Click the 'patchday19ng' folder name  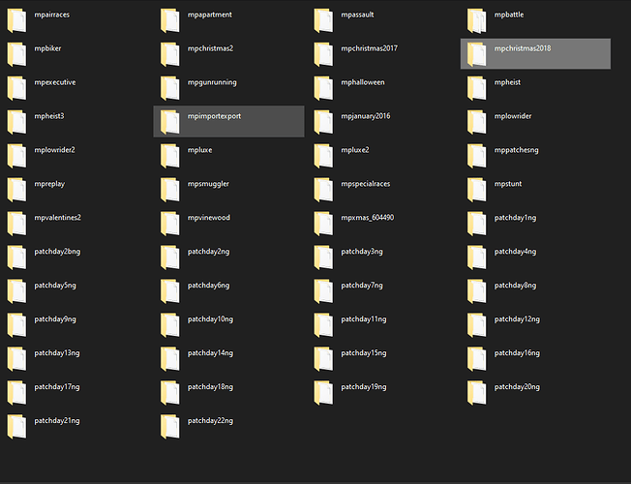[x=364, y=387]
